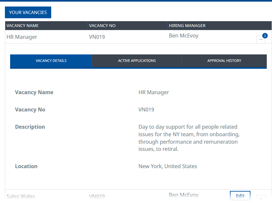Select HR Manager in the vacancy list row
The image size is (272, 203).
point(22,37)
